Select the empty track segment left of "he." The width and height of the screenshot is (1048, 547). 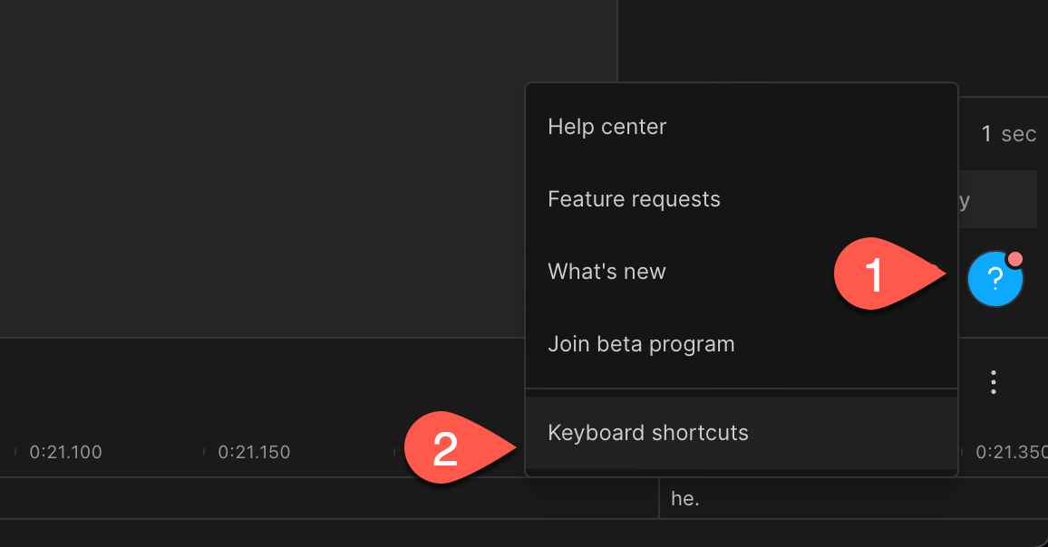point(329,498)
